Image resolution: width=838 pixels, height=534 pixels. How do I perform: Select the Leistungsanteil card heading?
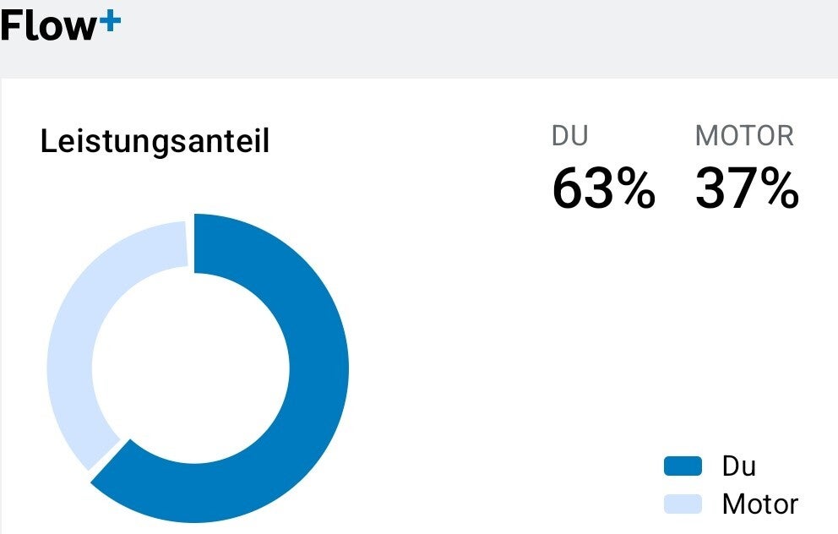click(155, 142)
